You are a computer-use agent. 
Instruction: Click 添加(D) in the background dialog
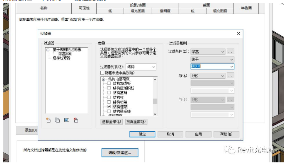[x=27, y=130]
